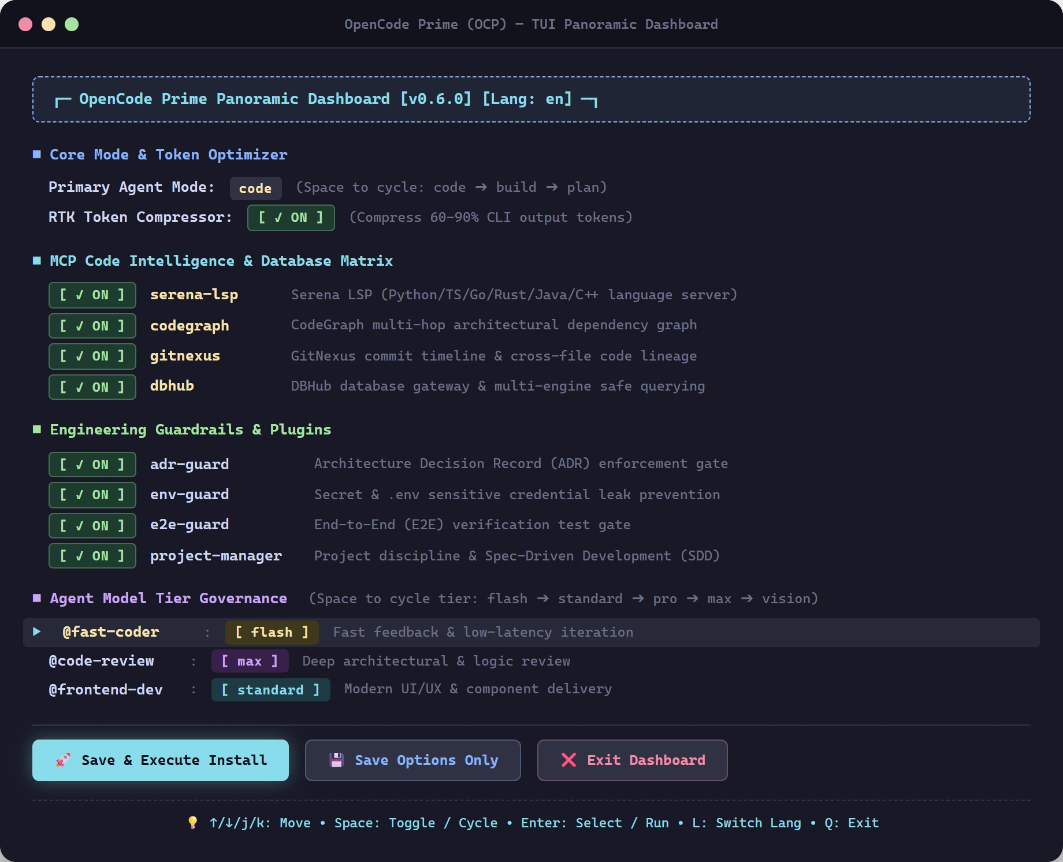Disable the gitnexus ON toggle
1063x862 pixels.
coord(92,356)
